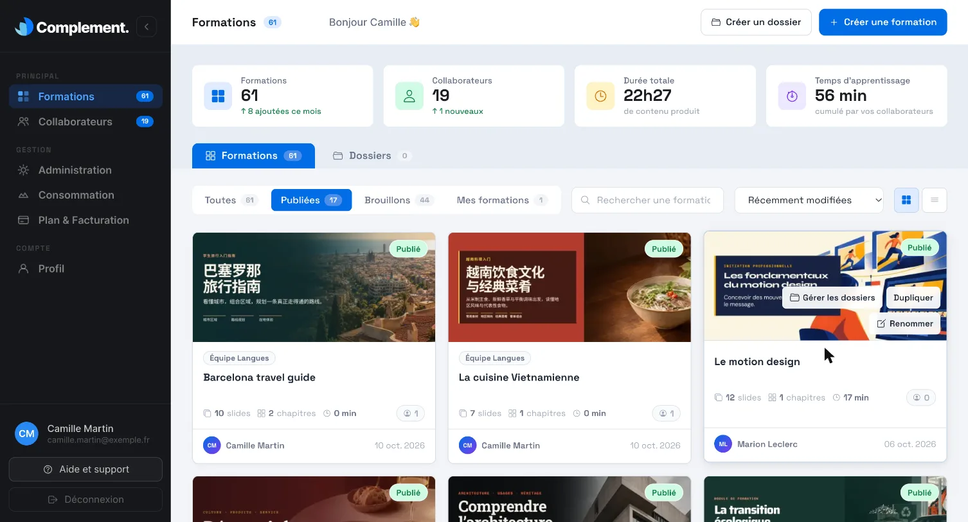Click the Durée totale clock icon
This screenshot has width=968, height=522.
coord(600,96)
